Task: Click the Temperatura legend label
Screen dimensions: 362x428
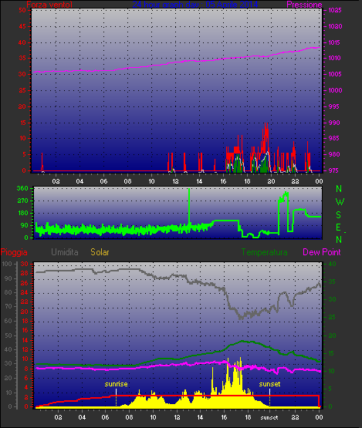Action: tap(264, 252)
